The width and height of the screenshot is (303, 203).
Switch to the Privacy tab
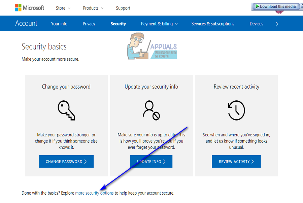point(89,24)
